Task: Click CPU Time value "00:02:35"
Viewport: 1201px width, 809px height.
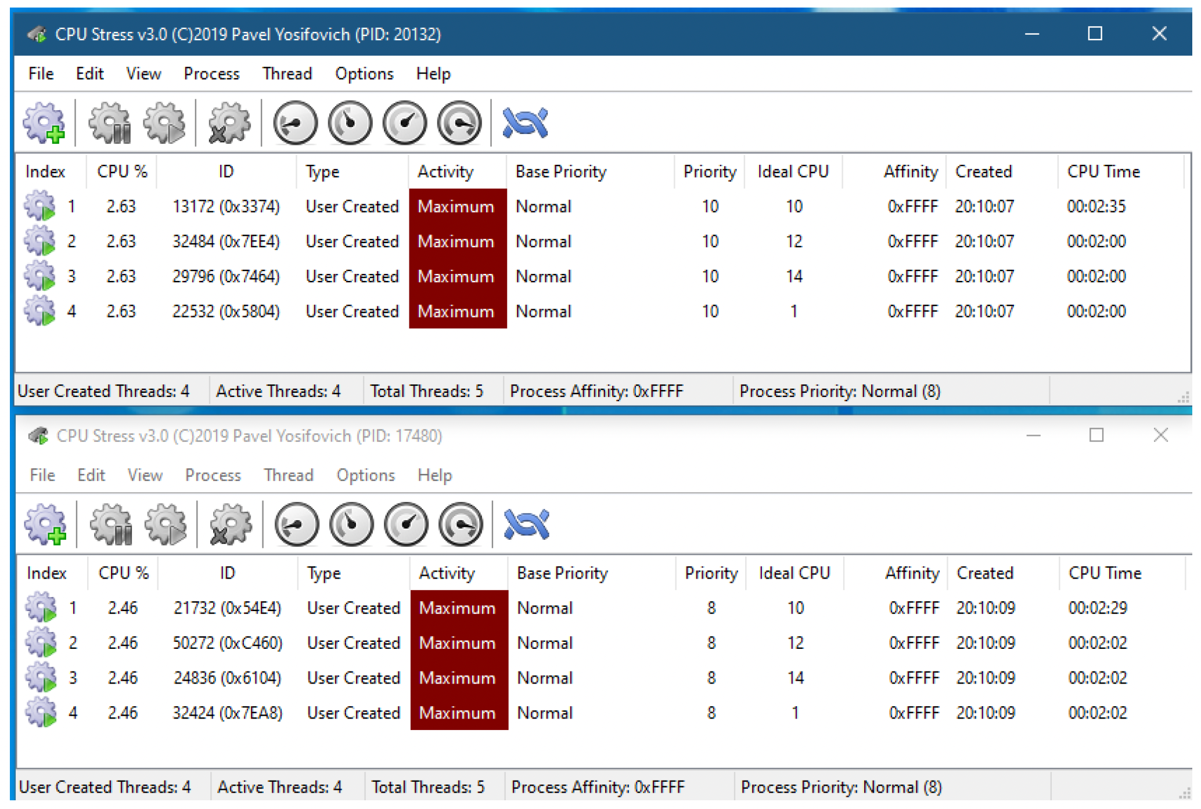Action: [1096, 207]
